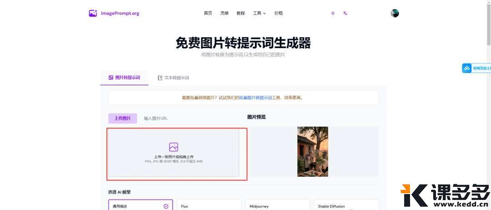The height and width of the screenshot is (210, 491).
Task: Click the upload drop zone area
Action: click(x=174, y=153)
